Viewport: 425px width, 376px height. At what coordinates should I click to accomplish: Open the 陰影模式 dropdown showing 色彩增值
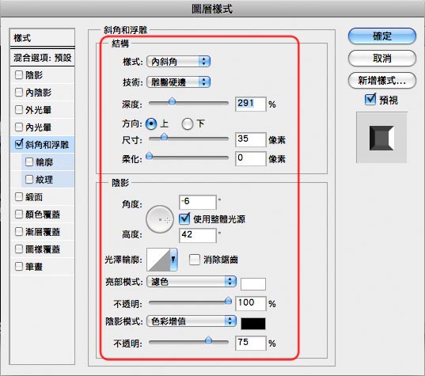[191, 321]
